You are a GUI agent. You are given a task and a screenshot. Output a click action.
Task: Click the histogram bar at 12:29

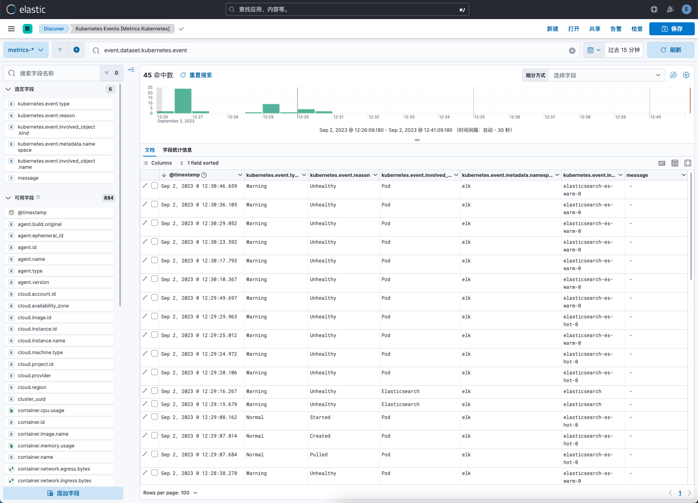click(271, 108)
